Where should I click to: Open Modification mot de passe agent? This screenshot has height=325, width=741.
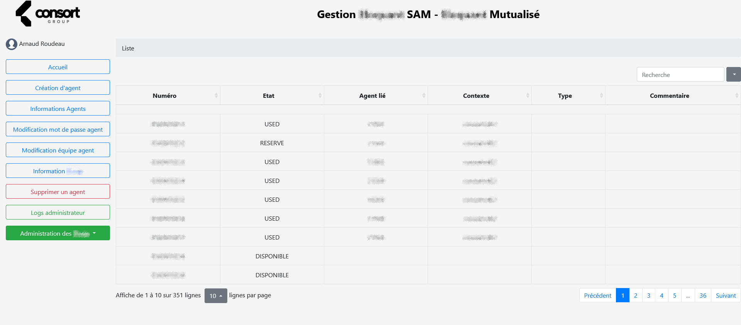[58, 129]
